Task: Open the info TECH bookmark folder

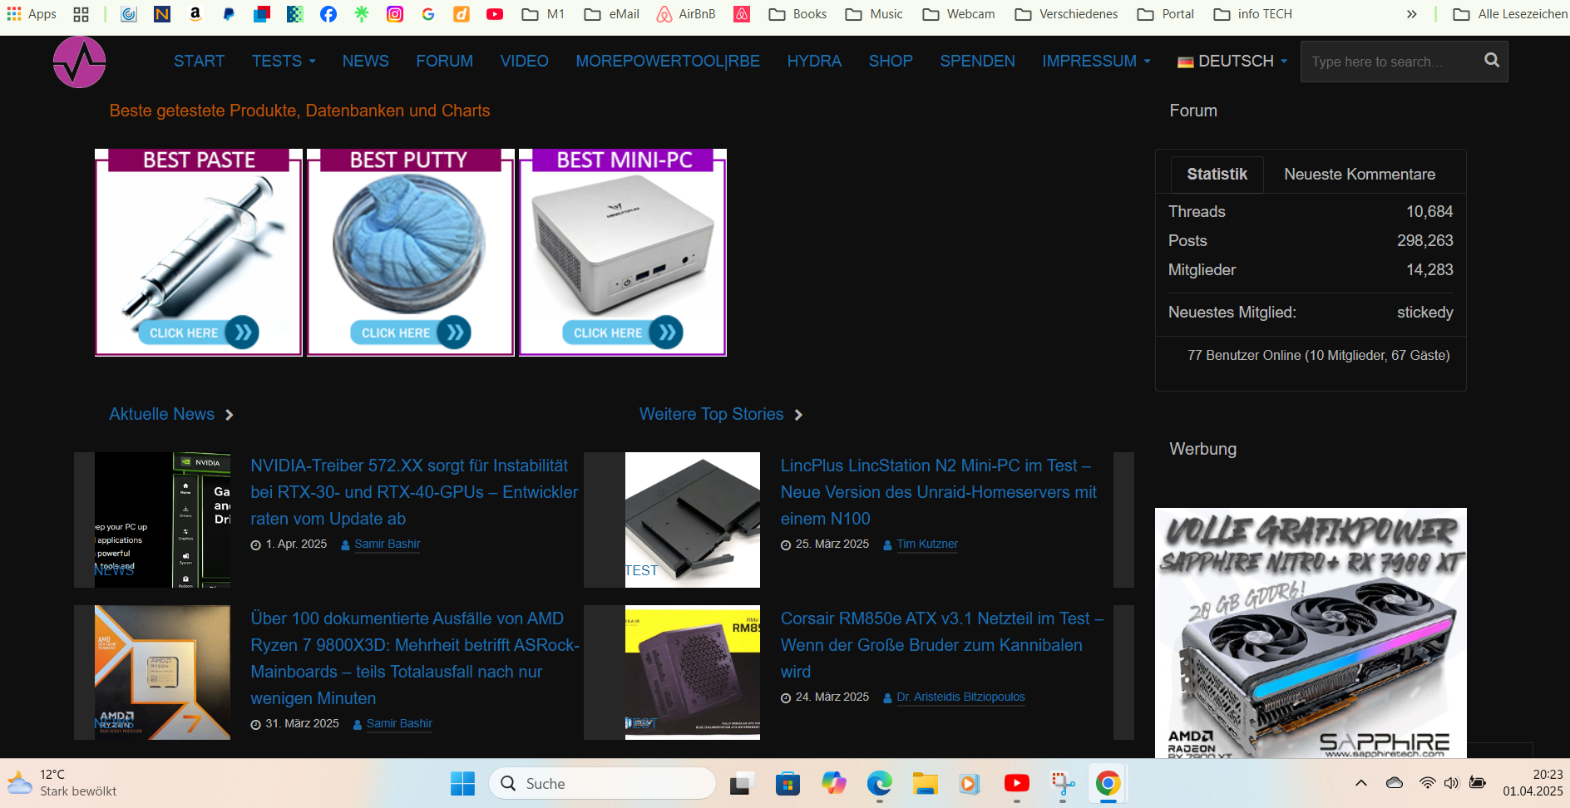Action: coord(1253,13)
